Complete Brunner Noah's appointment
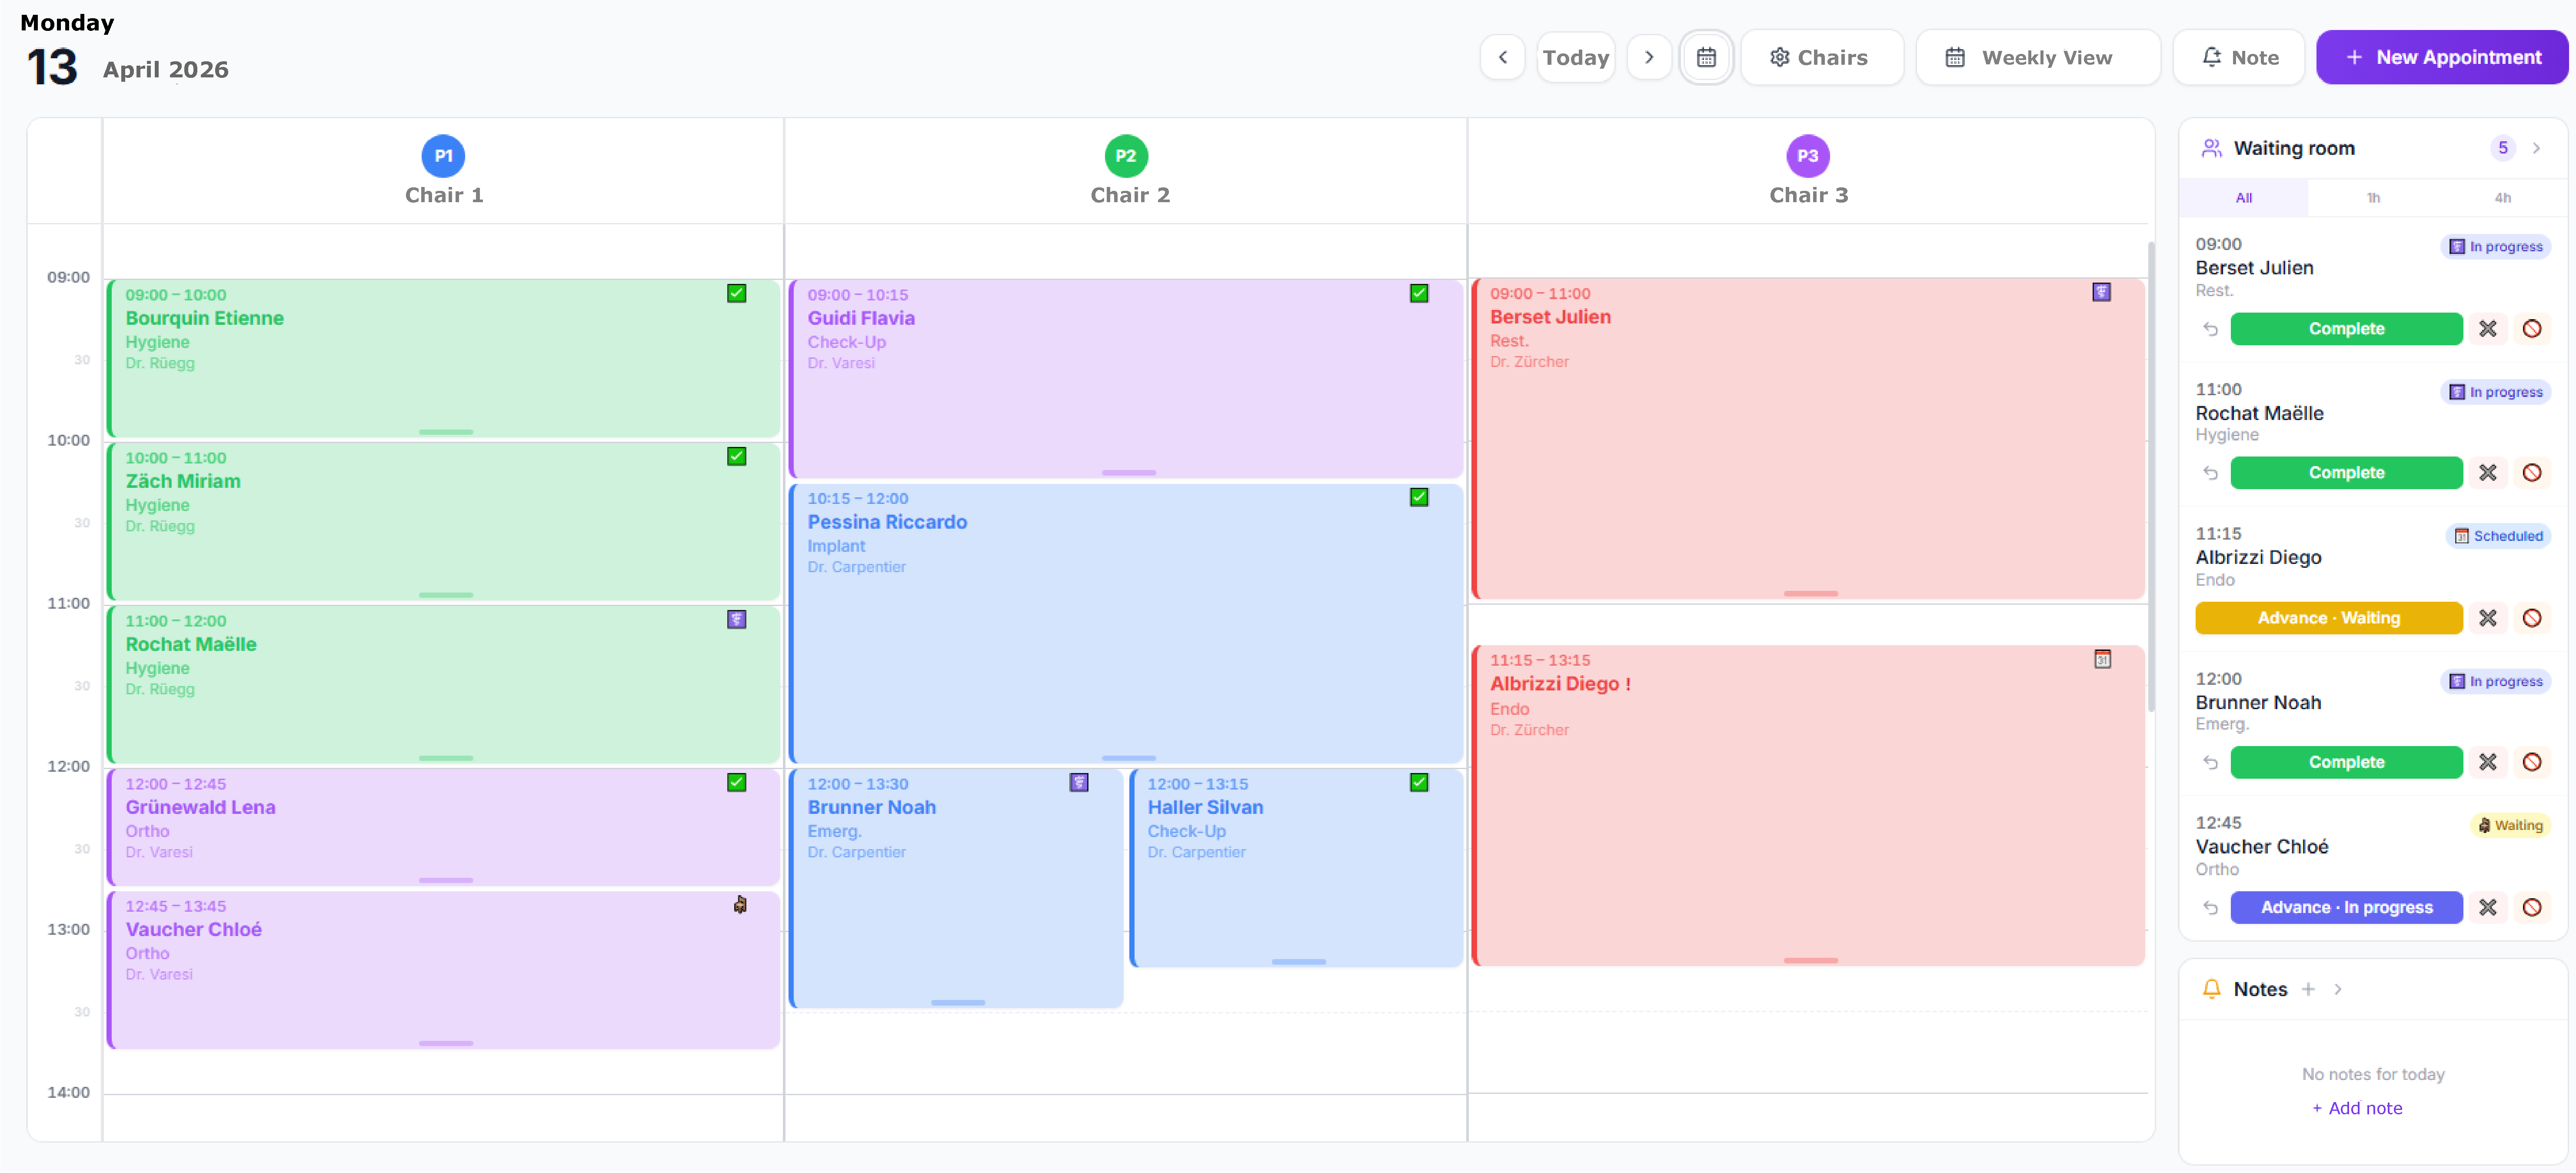2576x1173 pixels. click(x=2346, y=762)
